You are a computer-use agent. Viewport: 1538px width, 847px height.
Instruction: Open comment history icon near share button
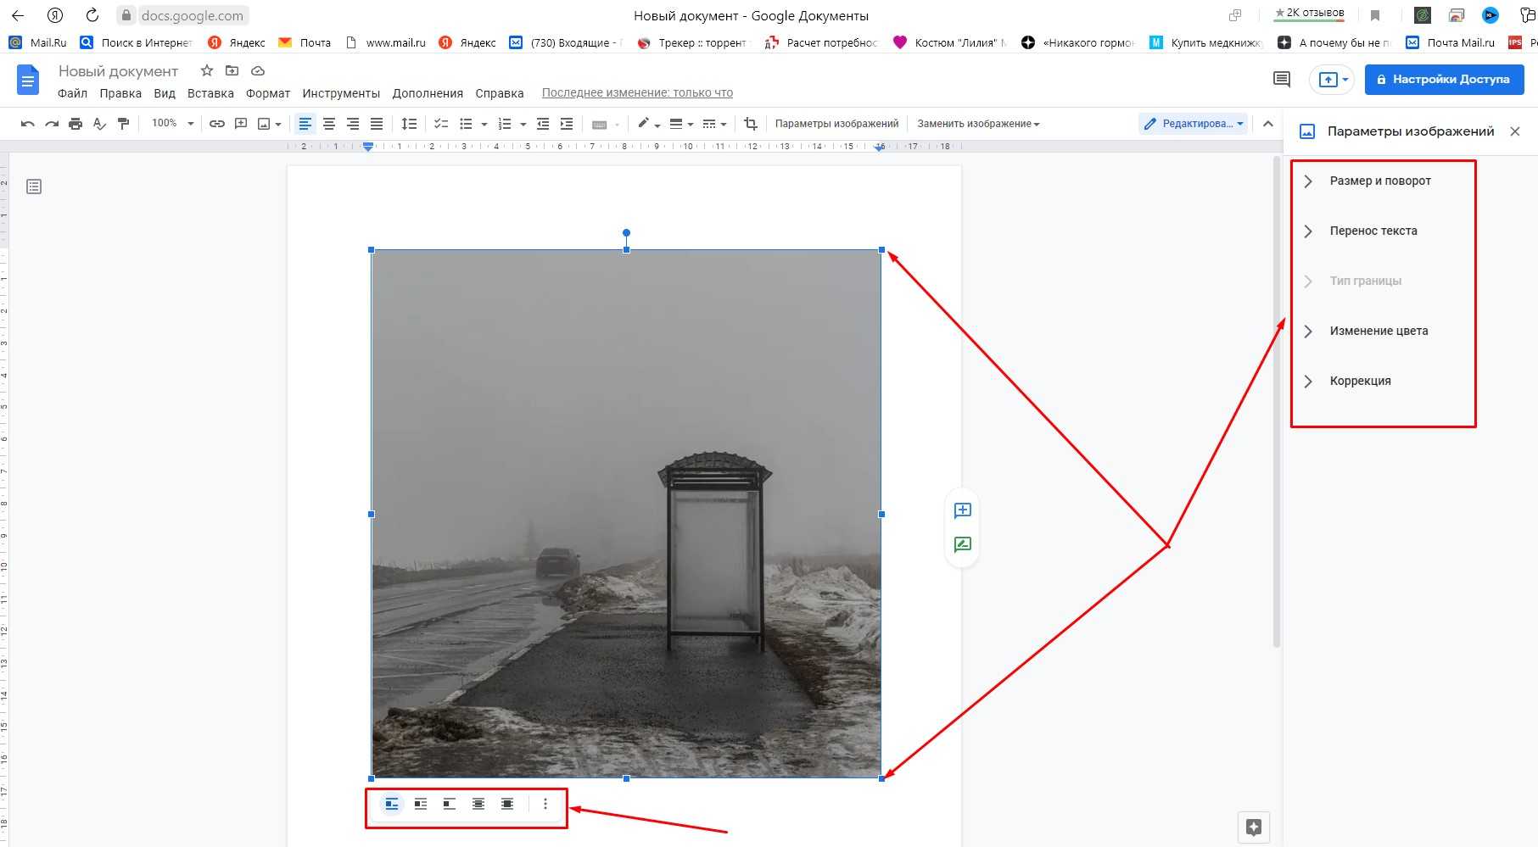coord(1282,80)
